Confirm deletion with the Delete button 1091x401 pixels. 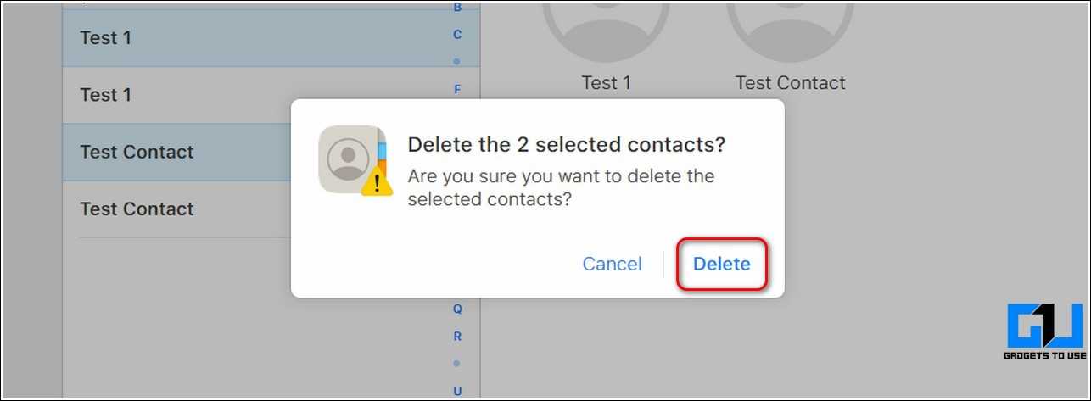point(721,264)
